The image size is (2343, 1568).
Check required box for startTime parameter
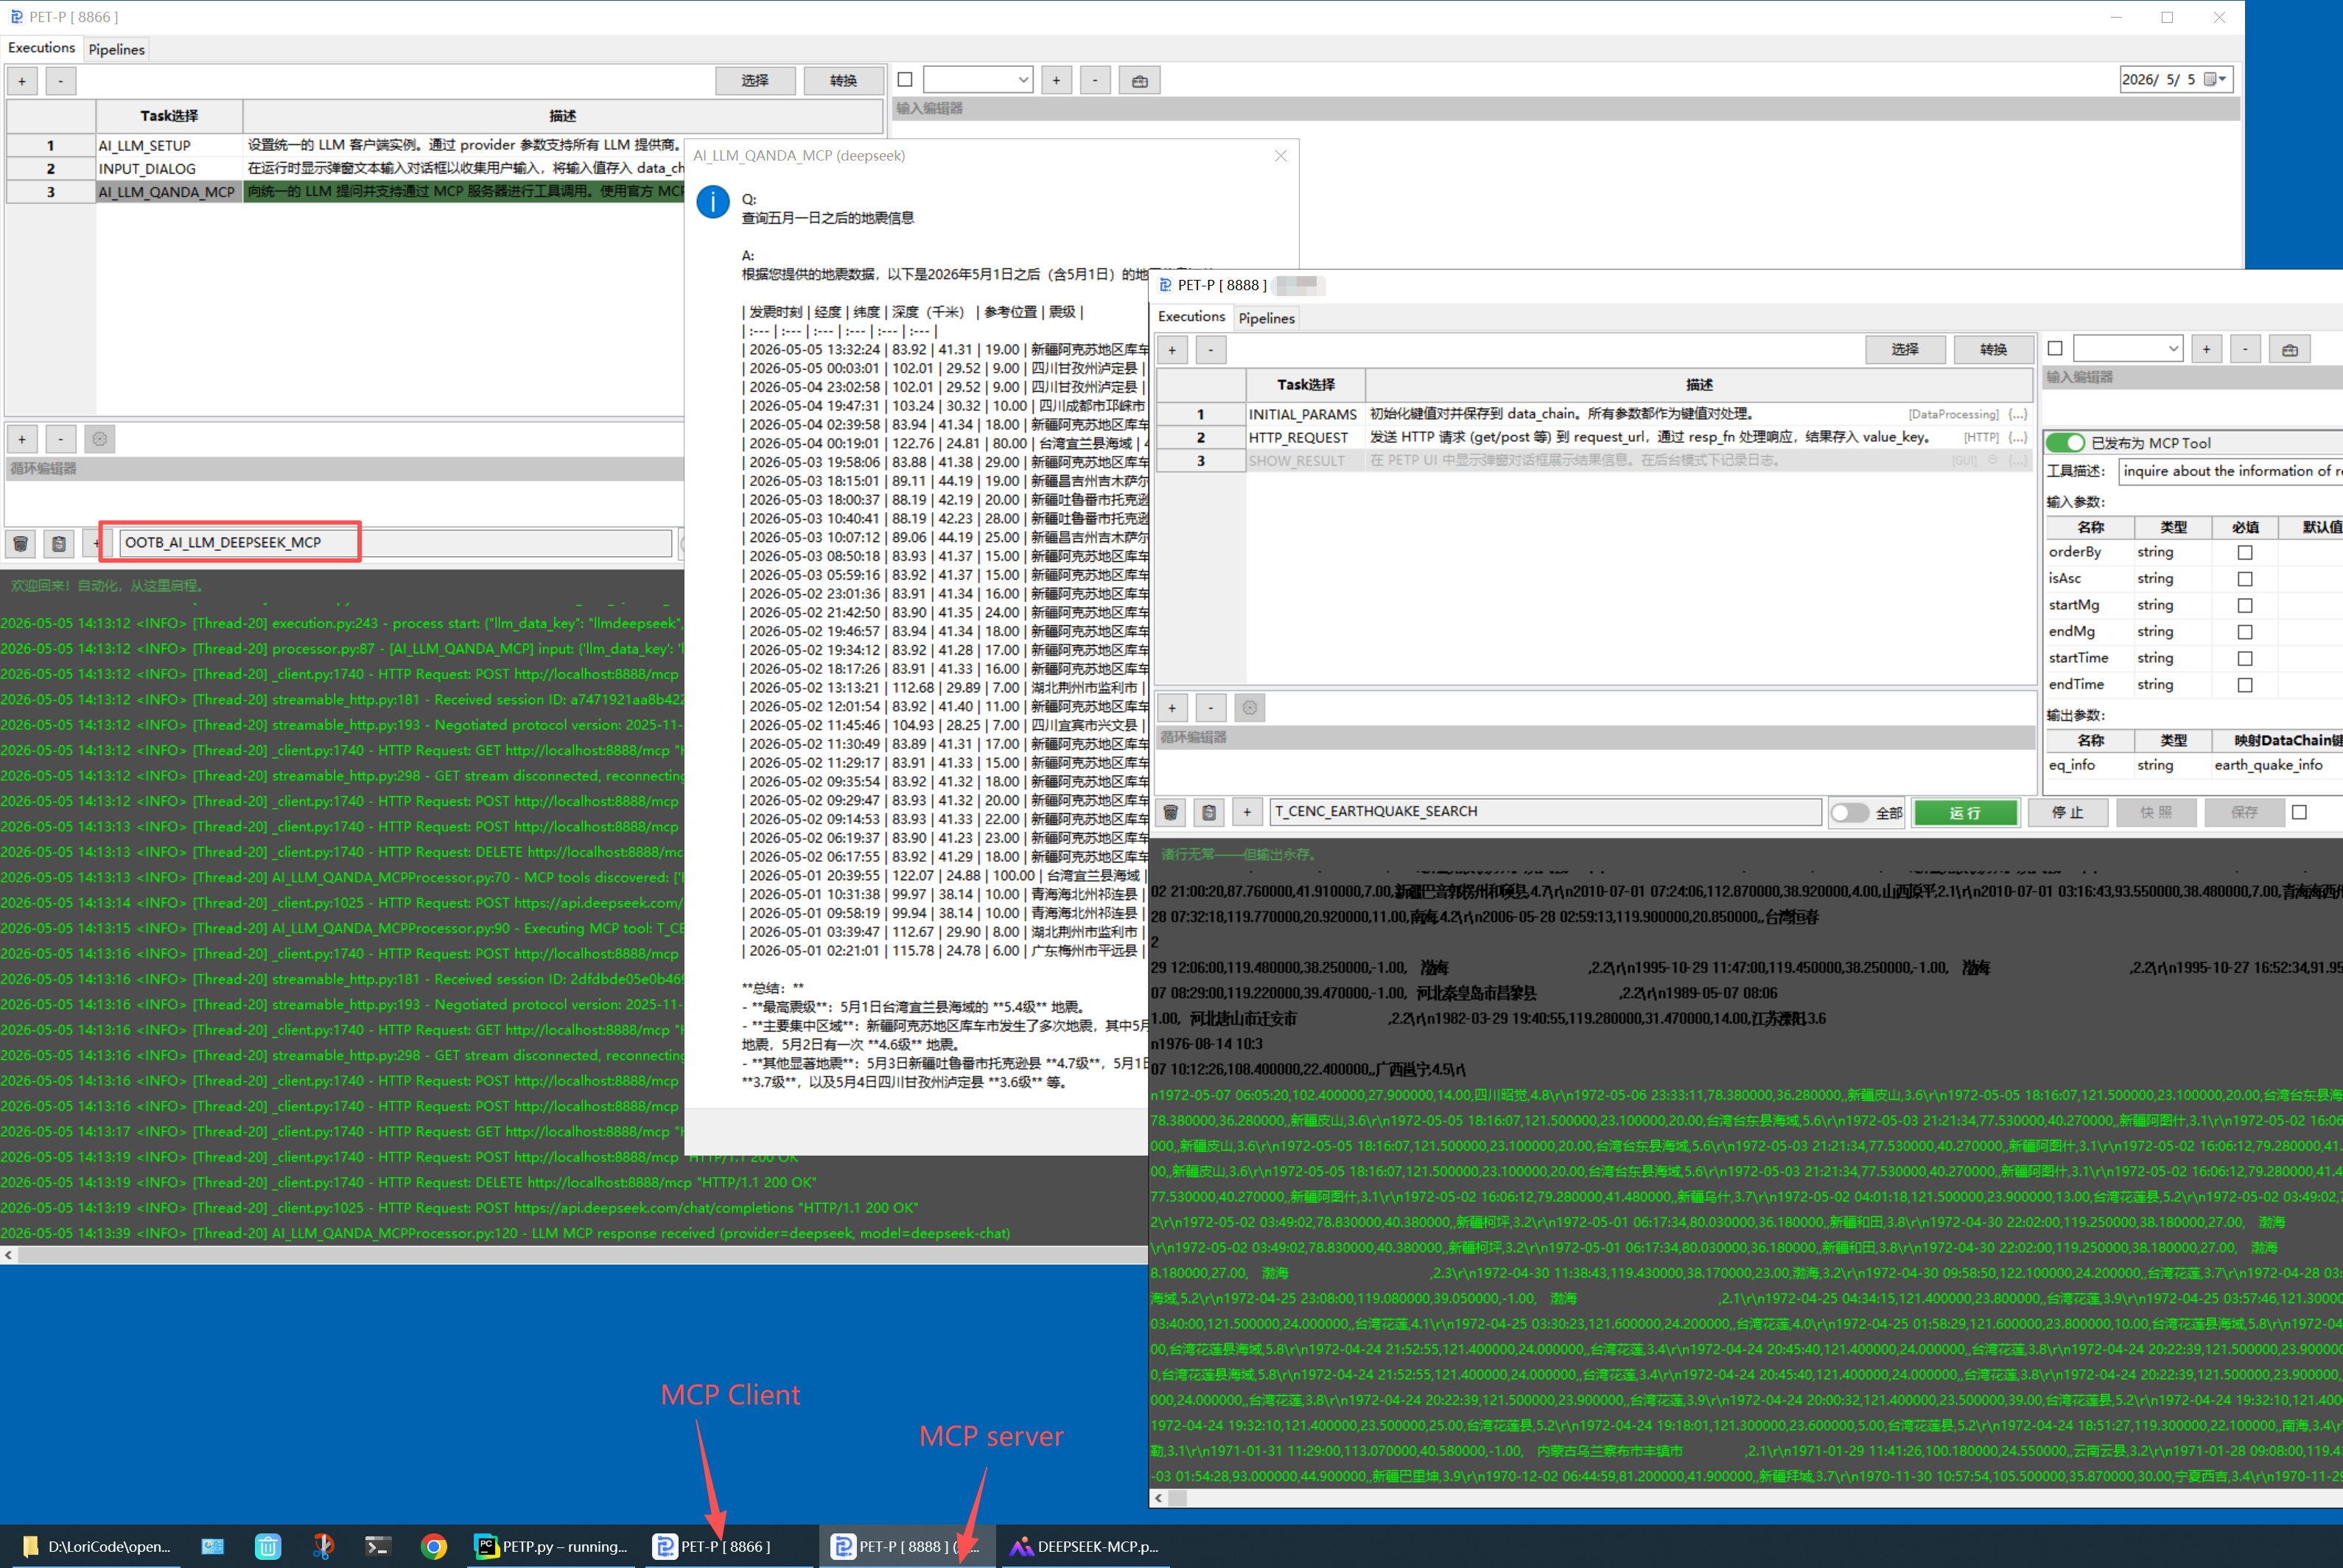tap(2245, 659)
